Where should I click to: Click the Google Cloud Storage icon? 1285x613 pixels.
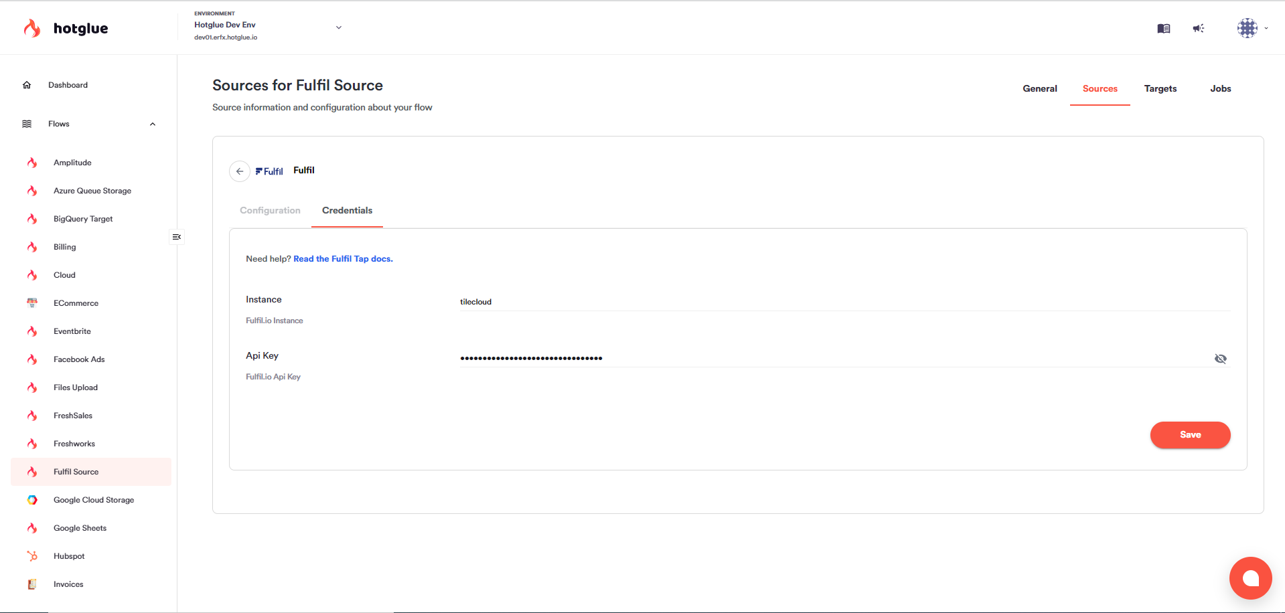[x=32, y=500]
